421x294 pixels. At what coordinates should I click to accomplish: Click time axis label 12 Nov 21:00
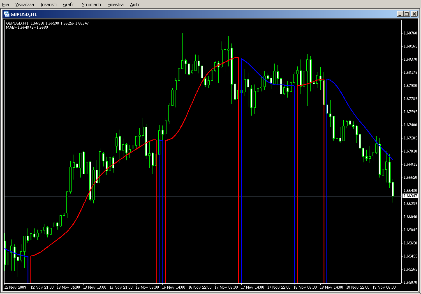pyautogui.click(x=42, y=287)
